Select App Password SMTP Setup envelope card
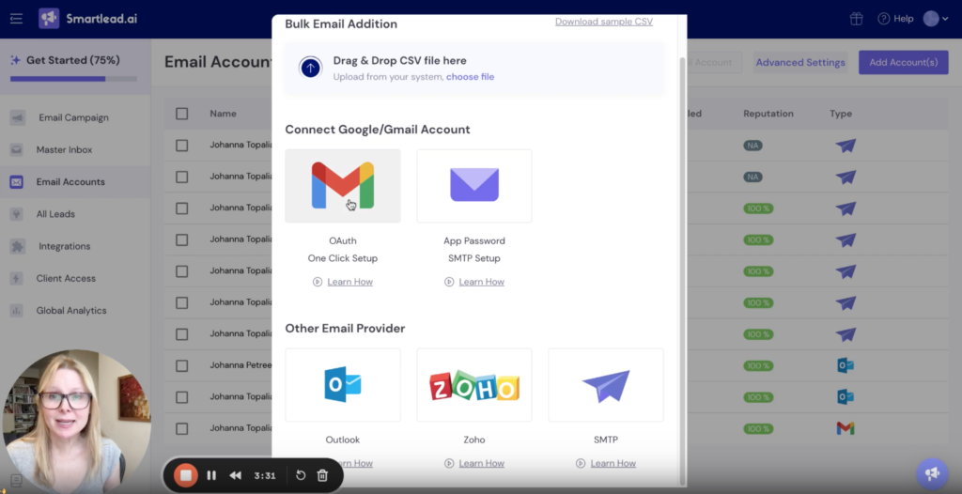The height and width of the screenshot is (494, 962). tap(474, 186)
